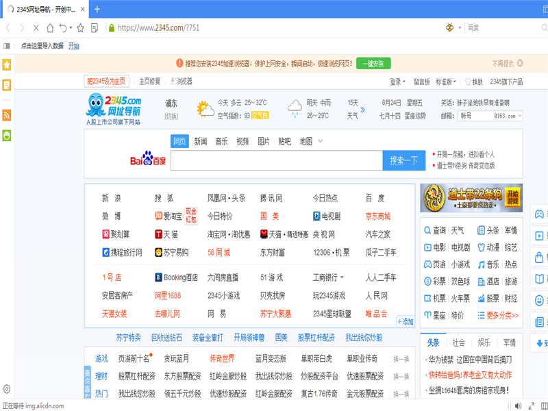Mute page sound with speaker icon
This screenshot has width=548, height=411.
[518, 406]
